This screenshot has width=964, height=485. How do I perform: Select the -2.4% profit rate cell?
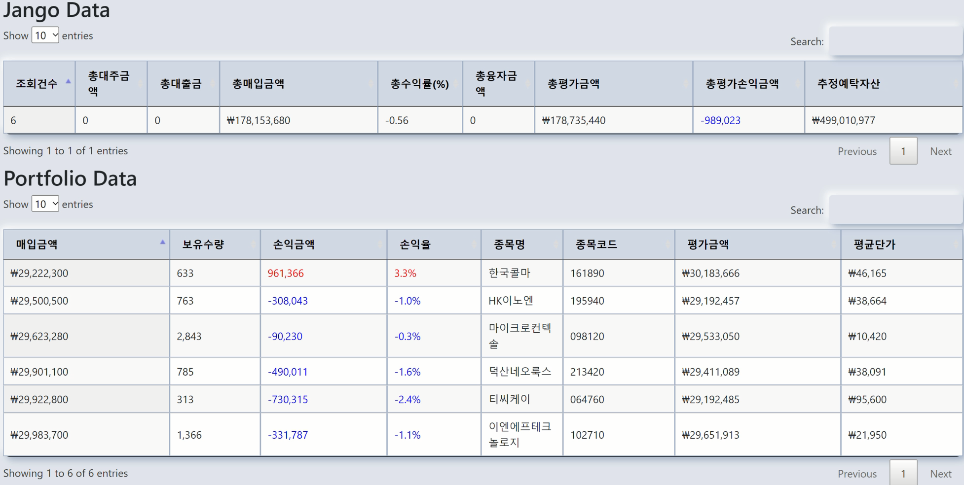click(434, 399)
